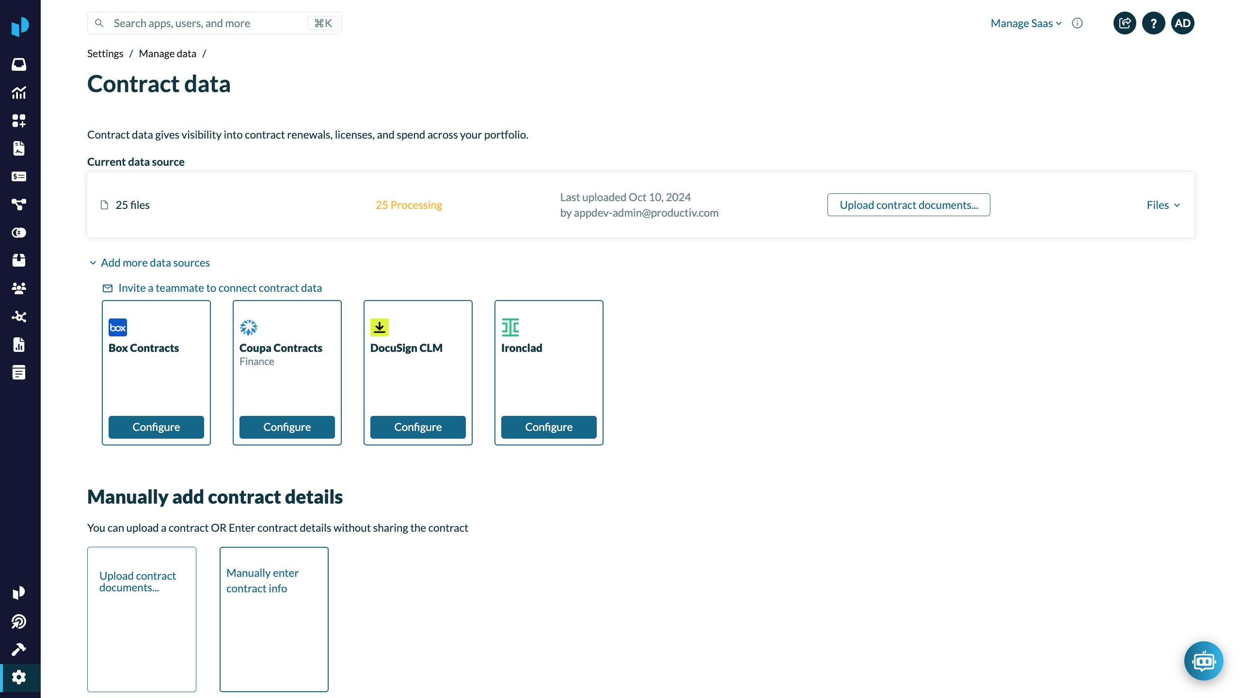1241x698 pixels.
Task: Click the analytics chart sidebar icon
Action: [x=19, y=93]
